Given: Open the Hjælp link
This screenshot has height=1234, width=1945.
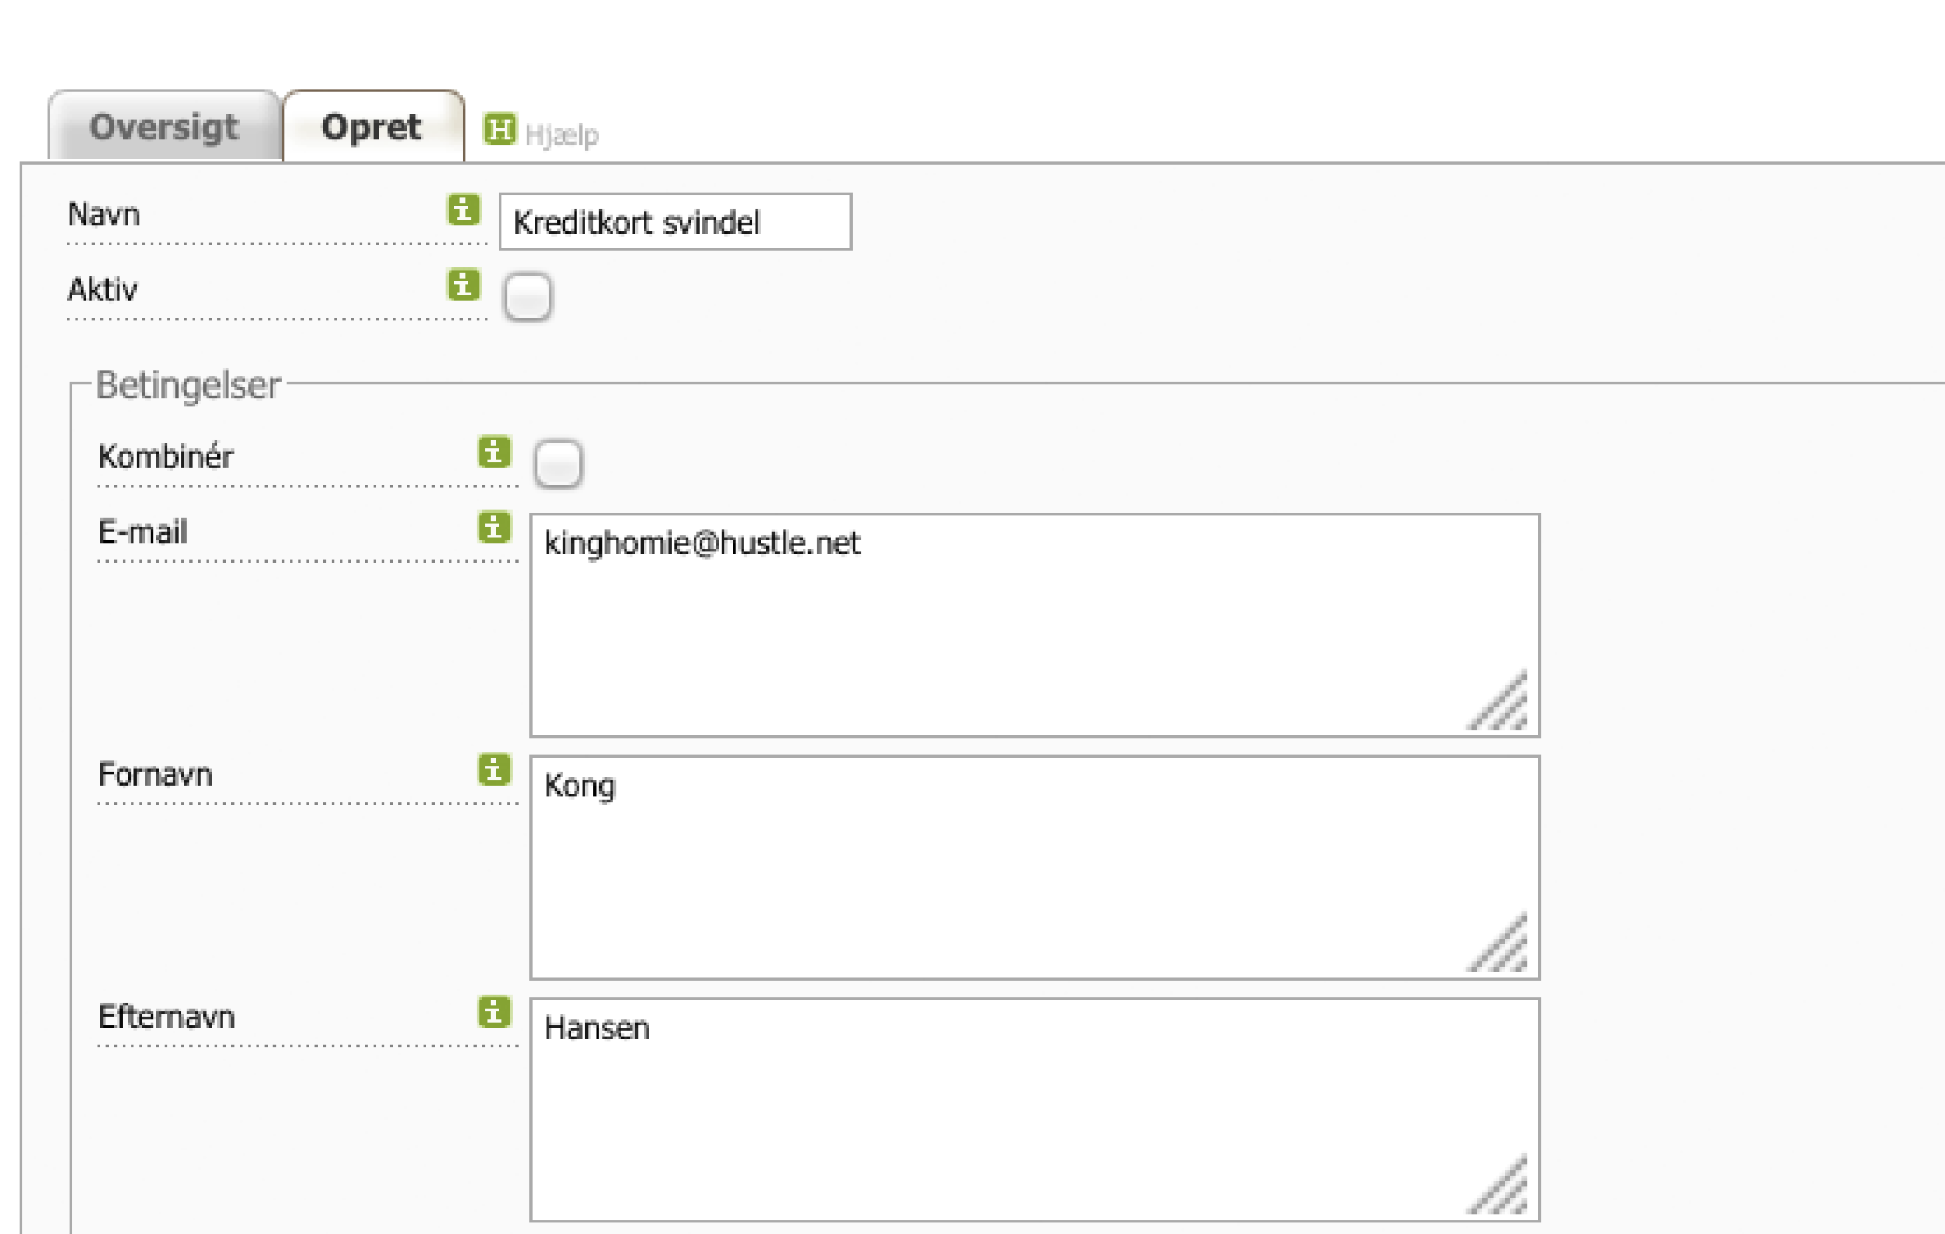Looking at the screenshot, I should tap(561, 134).
